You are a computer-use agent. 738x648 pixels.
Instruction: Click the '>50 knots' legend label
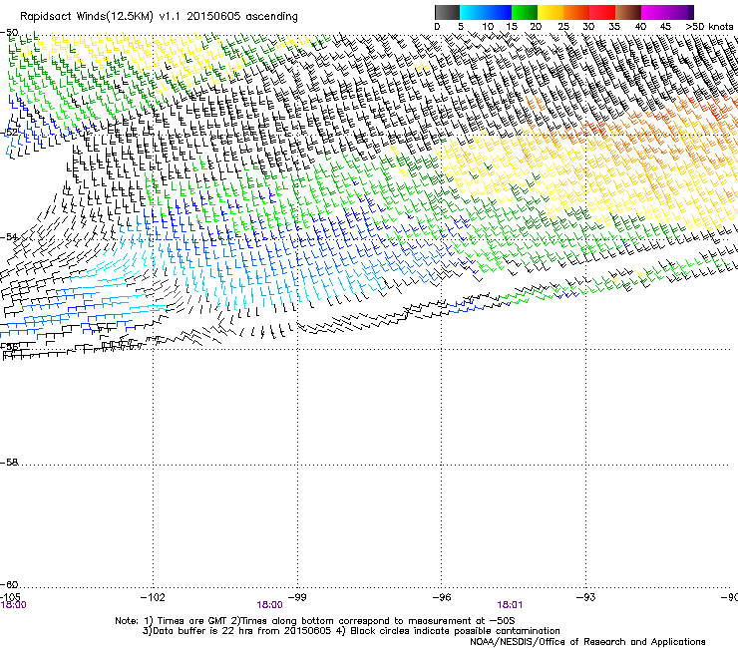coord(709,27)
